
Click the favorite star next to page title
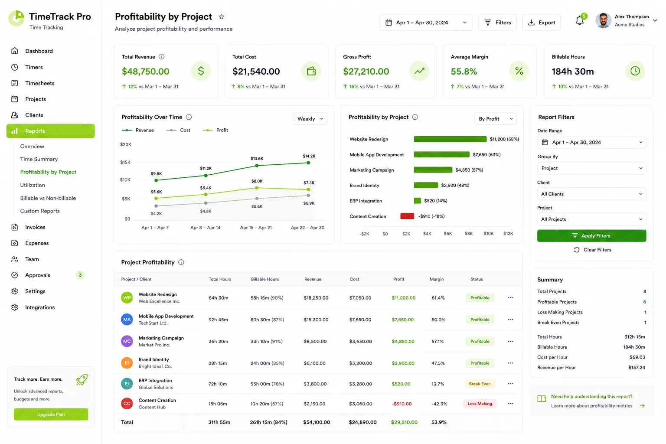point(222,16)
